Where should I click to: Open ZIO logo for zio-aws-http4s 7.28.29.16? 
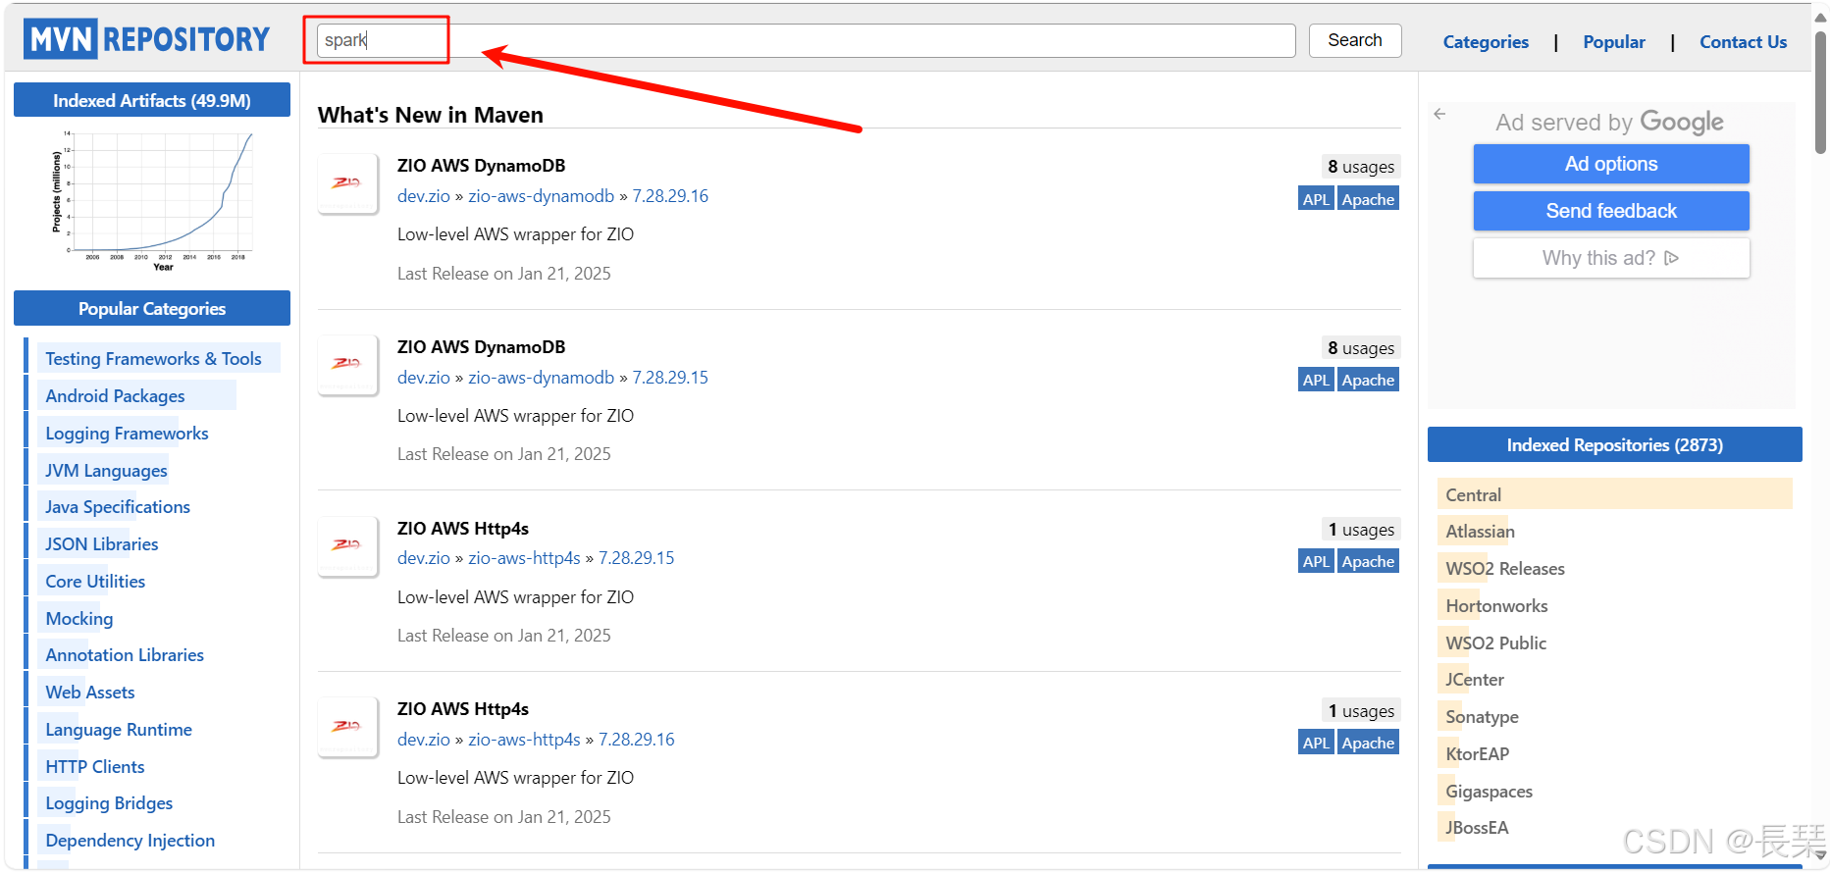(x=347, y=727)
